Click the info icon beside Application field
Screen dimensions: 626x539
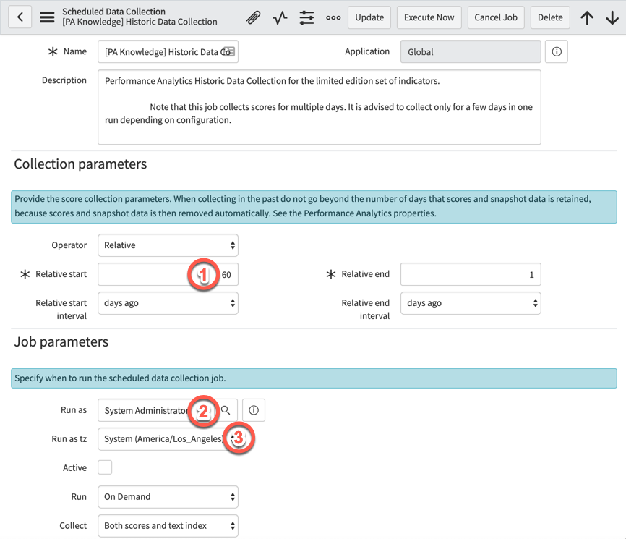tap(557, 51)
